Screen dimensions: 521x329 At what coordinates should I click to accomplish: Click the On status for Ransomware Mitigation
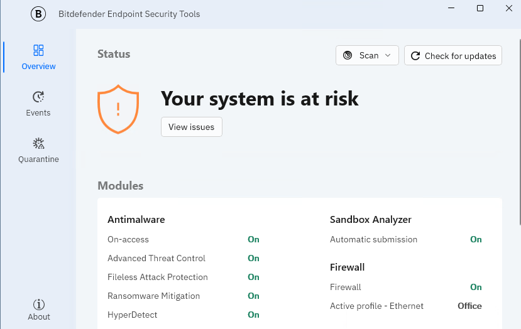[x=253, y=296]
